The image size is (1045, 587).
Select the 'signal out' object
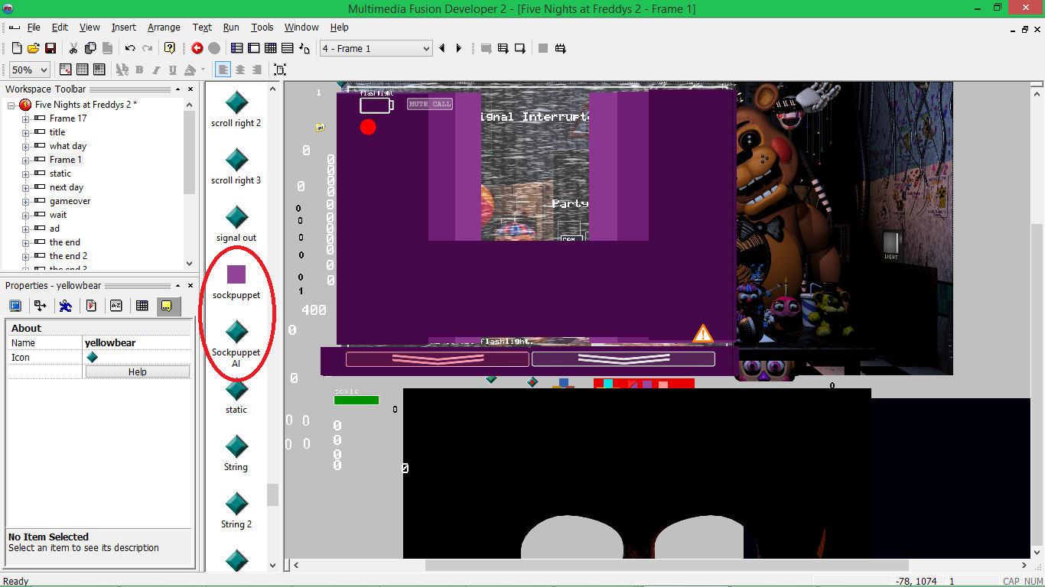[236, 224]
